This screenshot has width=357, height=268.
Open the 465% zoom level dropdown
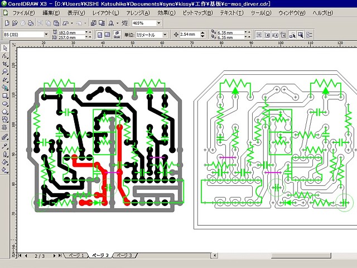click(x=158, y=23)
